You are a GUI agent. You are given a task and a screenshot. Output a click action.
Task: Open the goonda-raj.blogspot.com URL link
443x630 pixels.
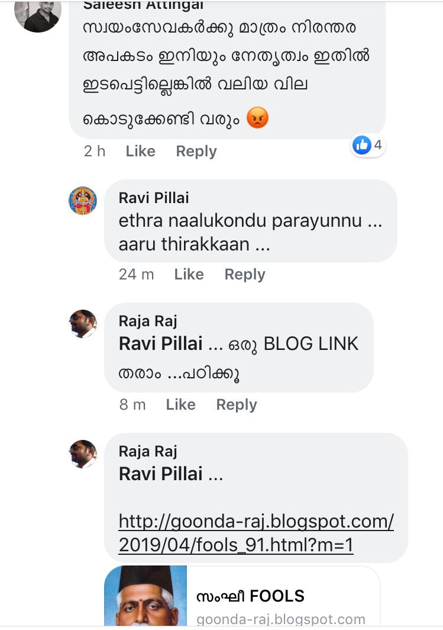click(256, 533)
